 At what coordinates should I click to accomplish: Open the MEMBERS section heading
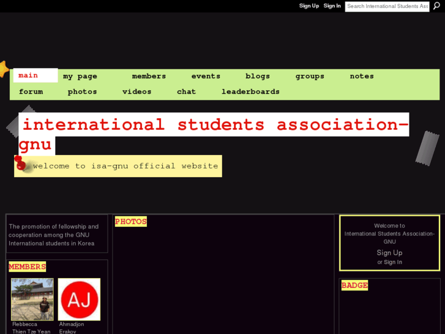click(x=28, y=267)
